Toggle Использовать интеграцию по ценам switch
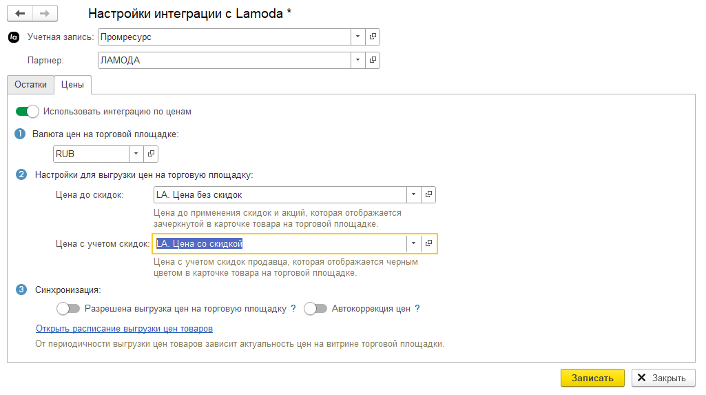The height and width of the screenshot is (395, 706). pos(27,111)
